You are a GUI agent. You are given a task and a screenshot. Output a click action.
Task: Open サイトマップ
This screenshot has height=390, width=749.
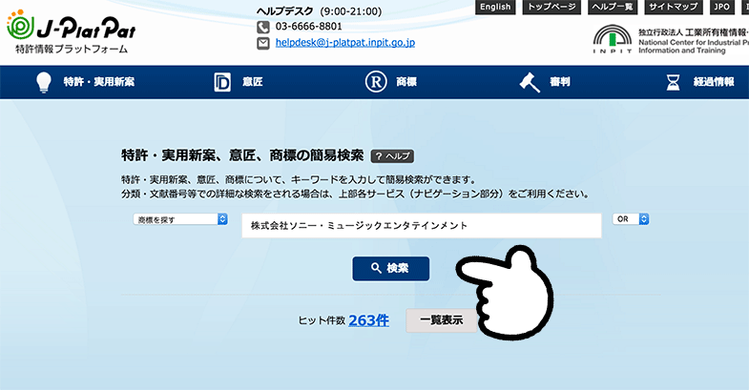click(x=674, y=7)
